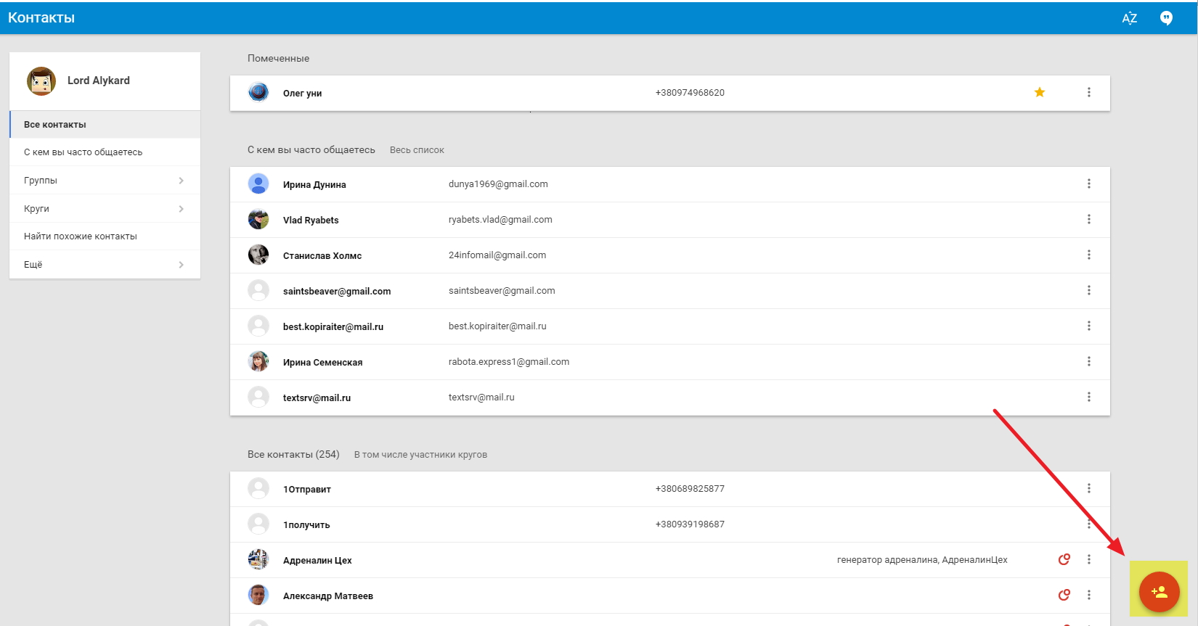This screenshot has width=1198, height=626.
Task: Unstar the contact Олег уни
Action: 1039,92
